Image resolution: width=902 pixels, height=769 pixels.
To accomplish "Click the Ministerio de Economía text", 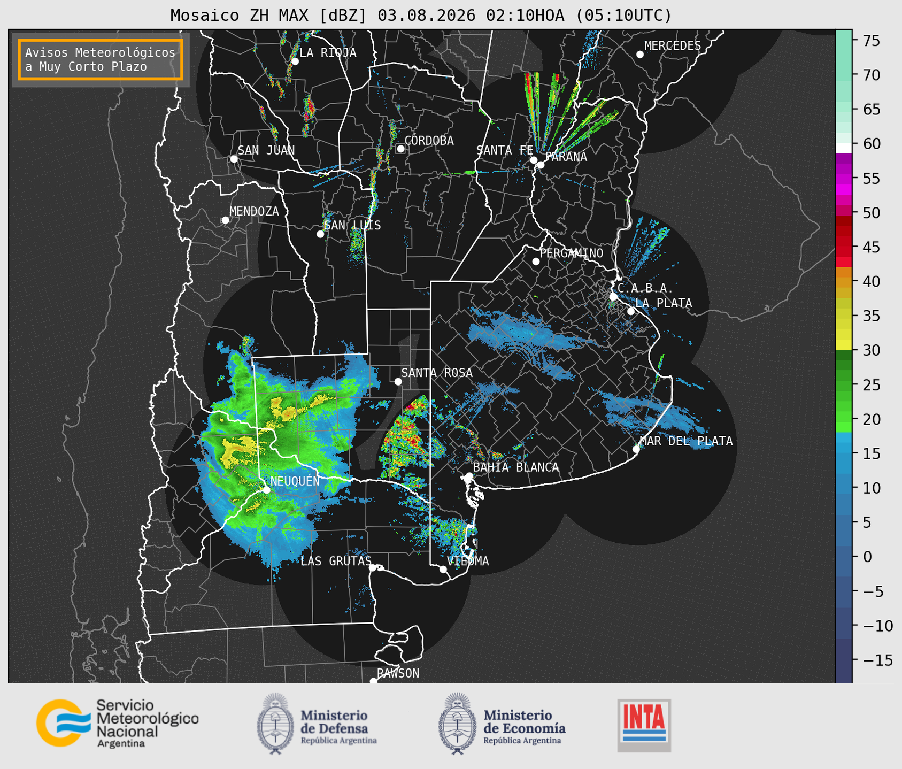I will 525,721.
